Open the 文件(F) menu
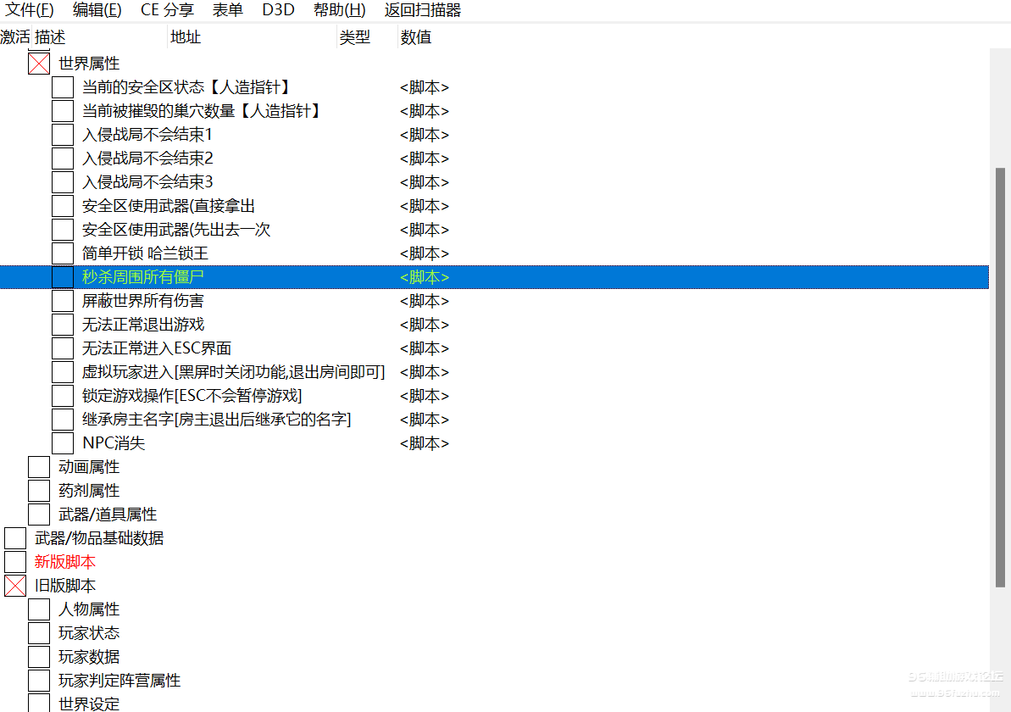Viewport: 1011px width, 712px height. point(30,10)
